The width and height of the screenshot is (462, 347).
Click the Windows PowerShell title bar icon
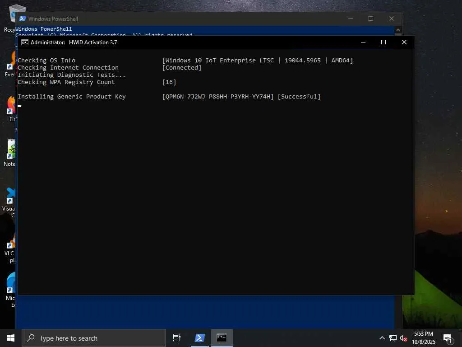point(23,19)
